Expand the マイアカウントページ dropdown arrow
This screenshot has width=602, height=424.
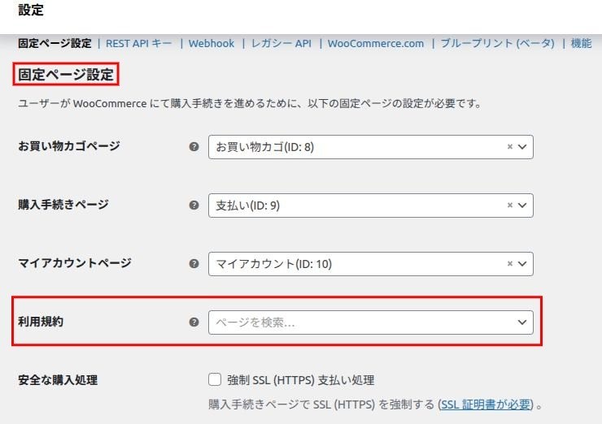522,264
